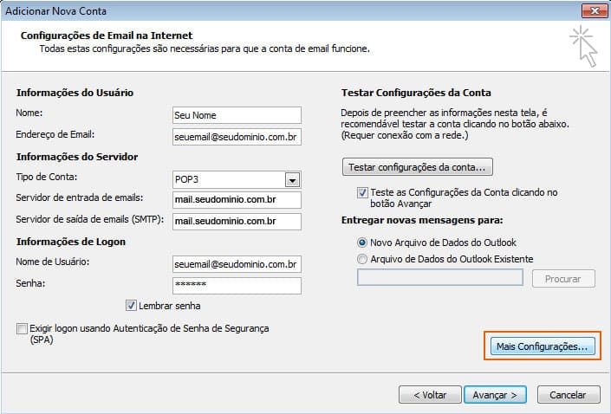
Task: Open the Tipo de Conta dropdown arrow
Action: pos(293,179)
